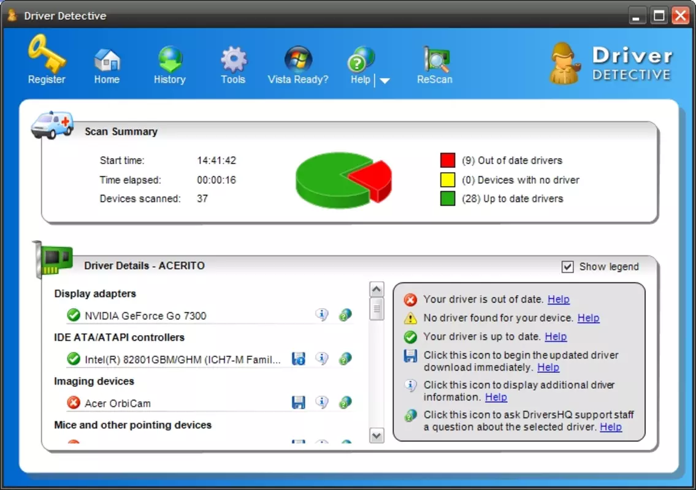This screenshot has height=490, width=696.
Task: Click the Scan Summary ambulance icon
Action: [52, 124]
